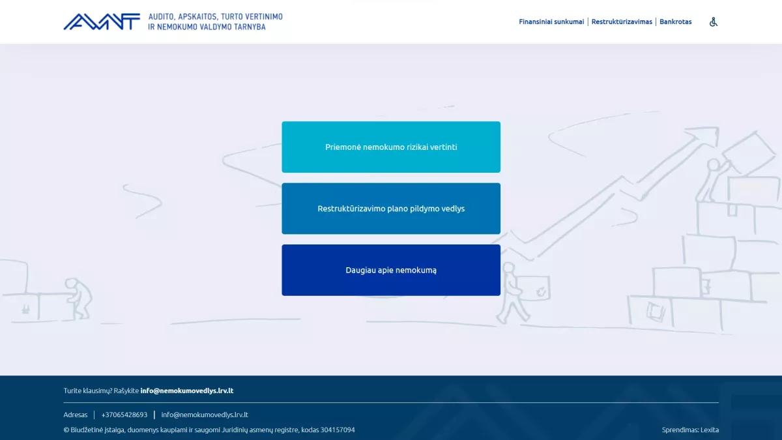Click the Daugiau apie nemokumą button
Screen dimensions: 782x440
pos(391,270)
